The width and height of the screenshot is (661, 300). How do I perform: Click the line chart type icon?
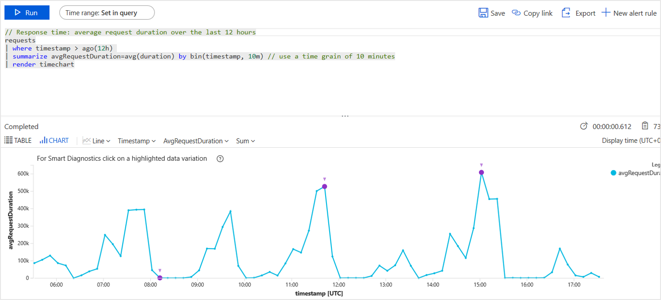(x=87, y=141)
